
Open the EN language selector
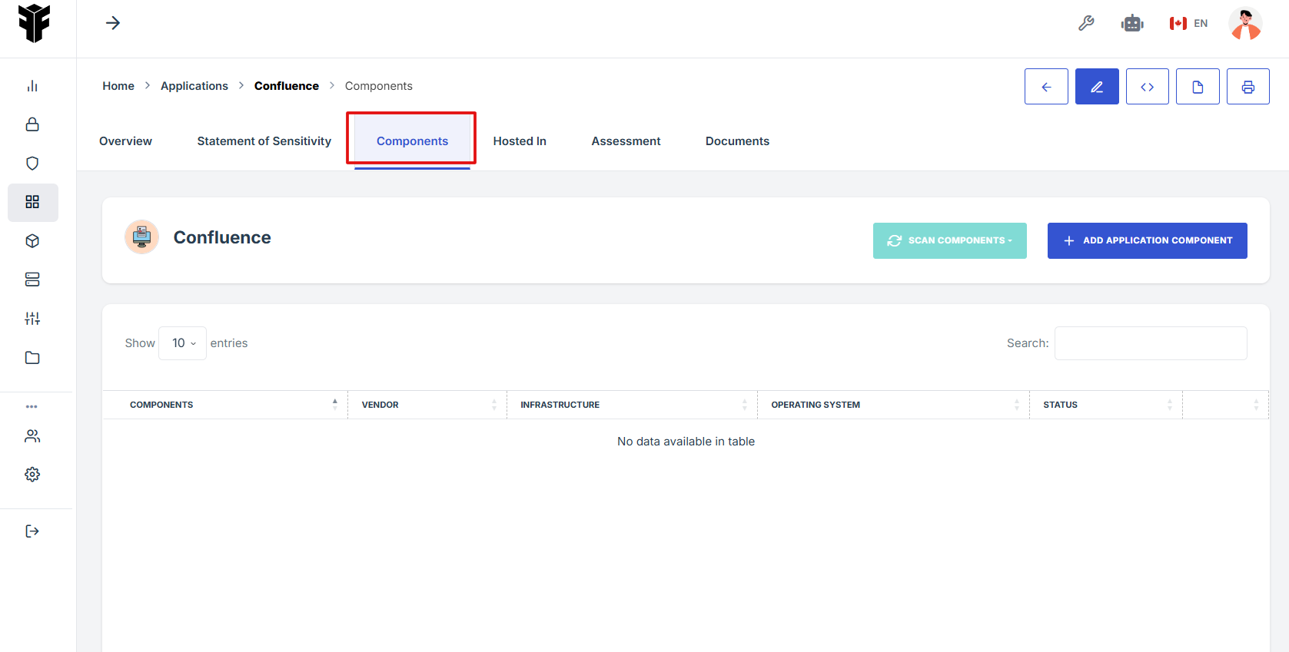1188,24
